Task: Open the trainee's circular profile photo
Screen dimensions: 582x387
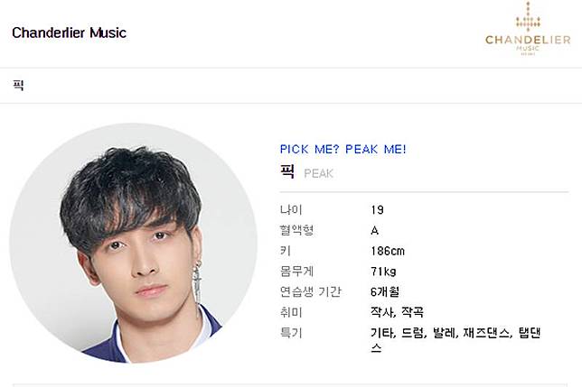Action: (133, 244)
